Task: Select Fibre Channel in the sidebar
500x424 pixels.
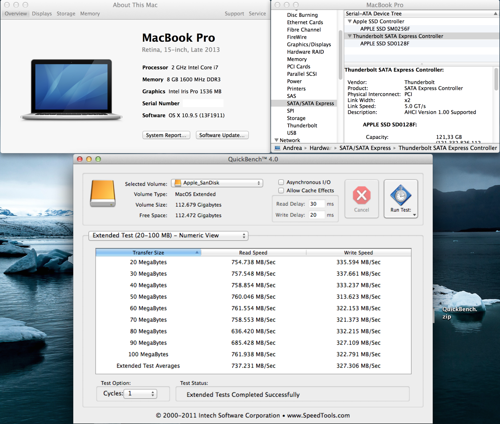Action: (x=304, y=30)
